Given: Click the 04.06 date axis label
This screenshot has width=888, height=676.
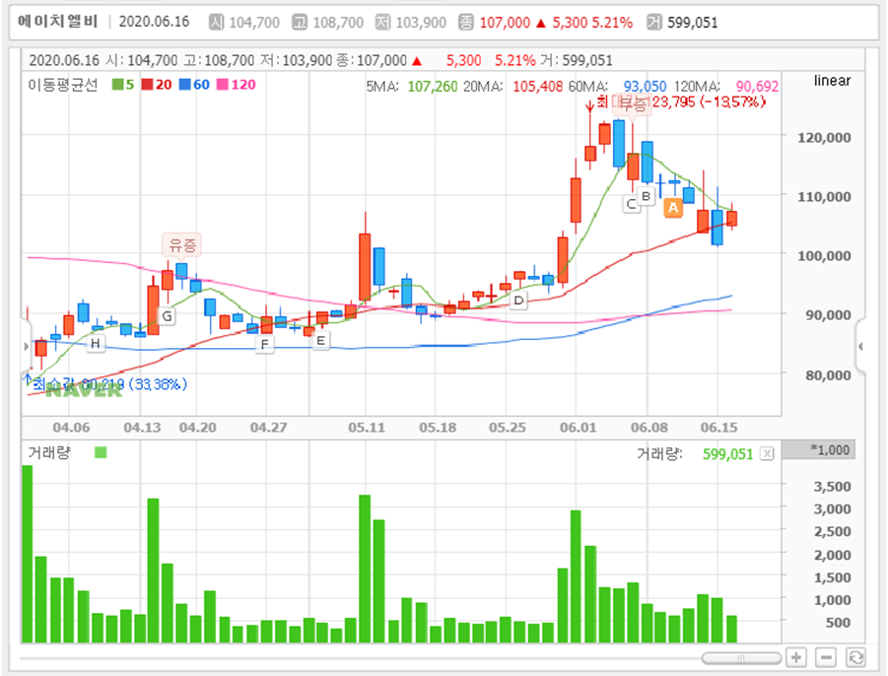Looking at the screenshot, I should [x=71, y=428].
